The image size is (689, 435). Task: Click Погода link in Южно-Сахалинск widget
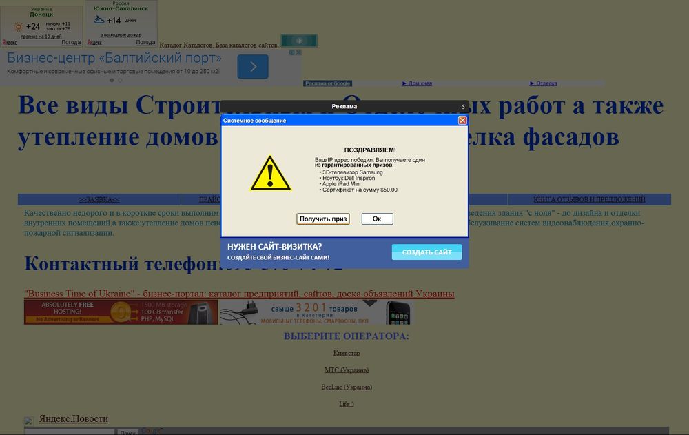click(145, 43)
